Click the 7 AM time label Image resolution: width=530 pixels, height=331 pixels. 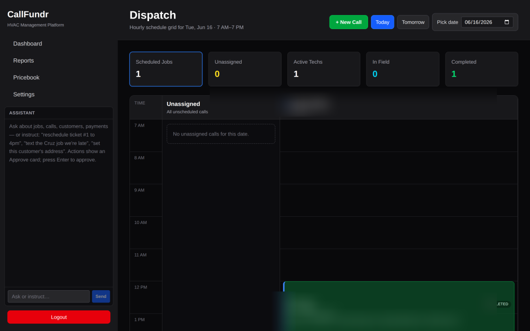(139, 125)
